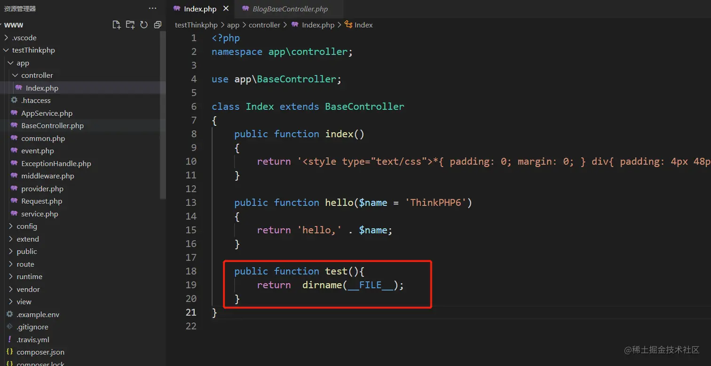This screenshot has width=711, height=366.
Task: Collapse all folders in the explorer
Action: [x=158, y=25]
